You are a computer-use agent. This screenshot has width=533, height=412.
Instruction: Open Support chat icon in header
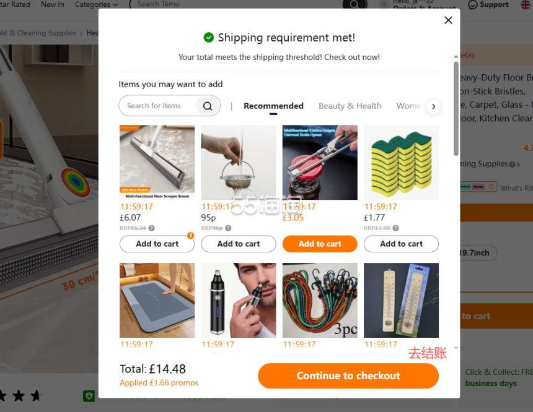[x=473, y=5]
